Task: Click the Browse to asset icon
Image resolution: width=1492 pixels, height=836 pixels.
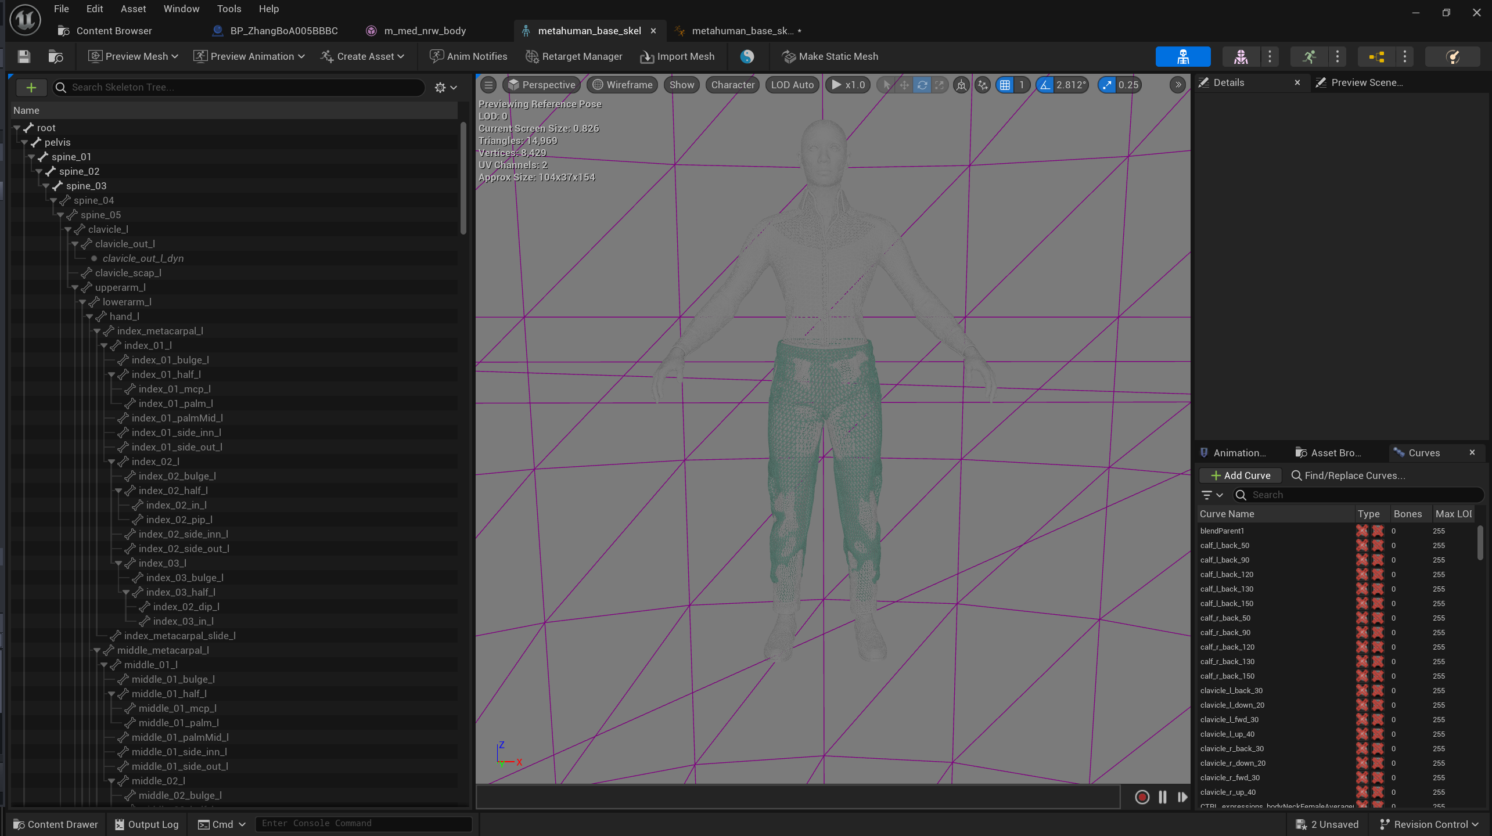Action: pos(56,56)
